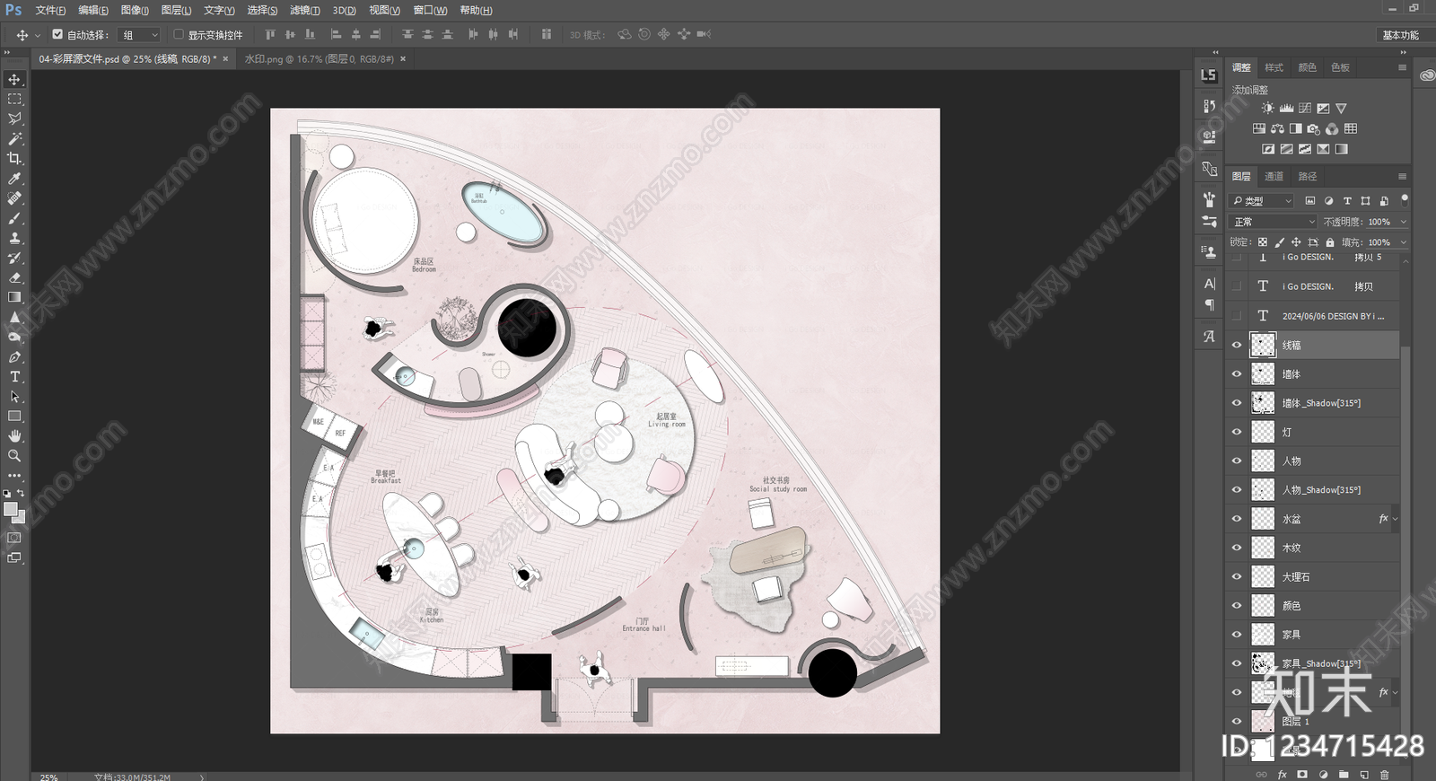
Task: Open the 滤镜 (Filter) menu
Action: pyautogui.click(x=305, y=10)
